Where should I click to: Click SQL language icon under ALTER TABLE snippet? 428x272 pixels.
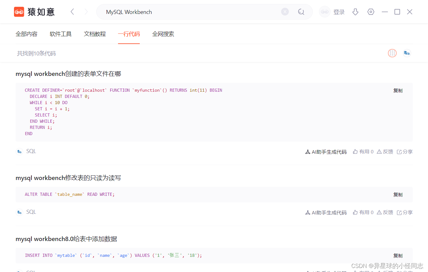[20, 212]
